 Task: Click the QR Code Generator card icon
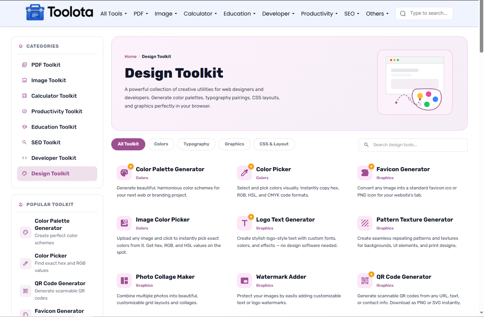pos(365,281)
